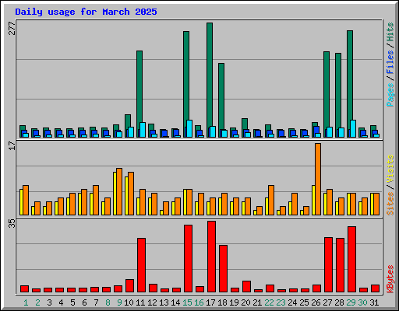Click the cyan Pages bar for day 15

click(189, 128)
